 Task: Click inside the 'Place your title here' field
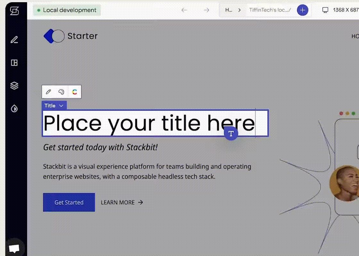click(x=149, y=123)
